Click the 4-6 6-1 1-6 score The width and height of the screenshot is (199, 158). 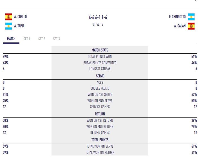[98, 17]
